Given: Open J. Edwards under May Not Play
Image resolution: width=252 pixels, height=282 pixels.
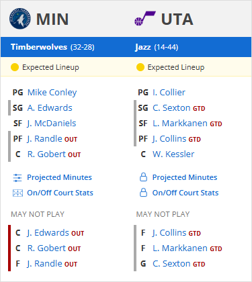Looking at the screenshot, I should point(48,233).
